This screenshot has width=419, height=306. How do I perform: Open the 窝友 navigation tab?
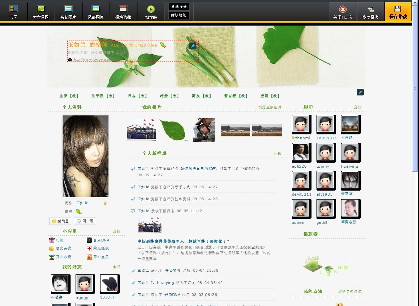[x=196, y=96]
